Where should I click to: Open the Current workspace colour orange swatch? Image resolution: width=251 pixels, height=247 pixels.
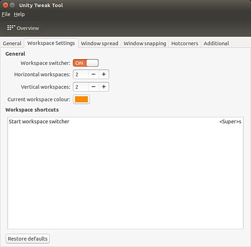(x=81, y=99)
